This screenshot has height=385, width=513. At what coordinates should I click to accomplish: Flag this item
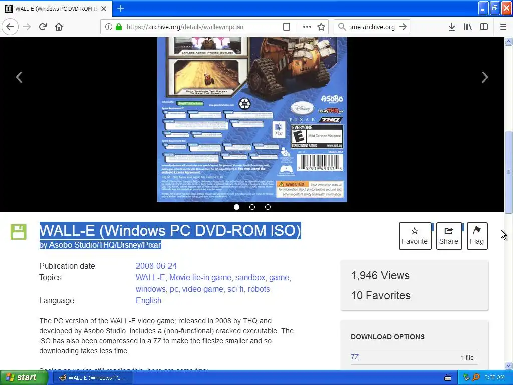(477, 236)
